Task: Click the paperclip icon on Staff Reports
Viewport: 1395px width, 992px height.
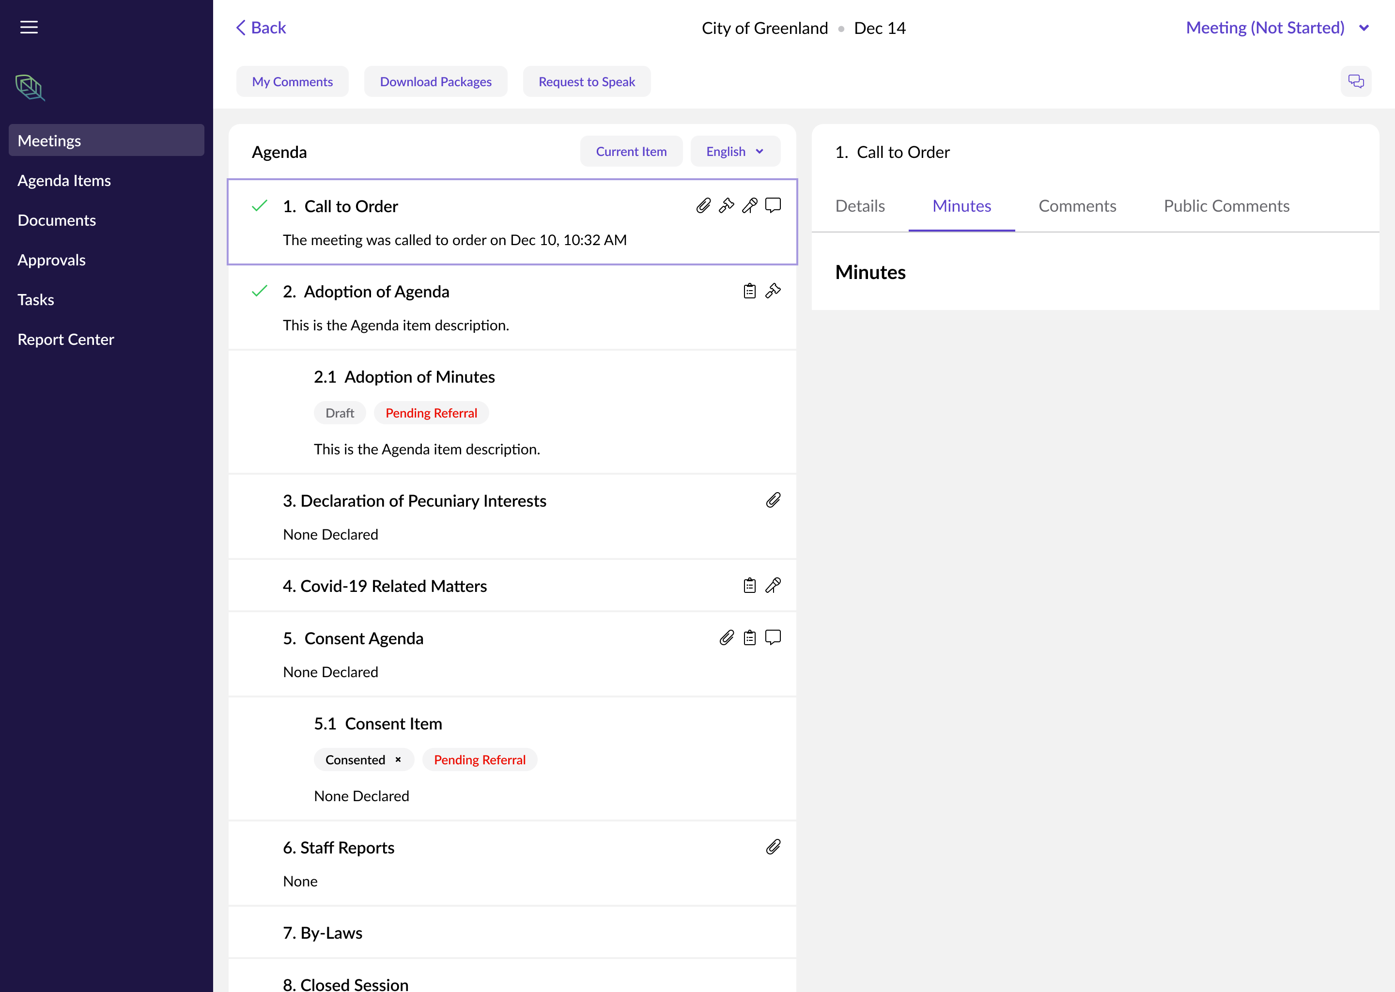Action: (773, 847)
